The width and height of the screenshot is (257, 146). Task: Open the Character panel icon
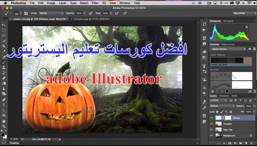click(x=204, y=88)
